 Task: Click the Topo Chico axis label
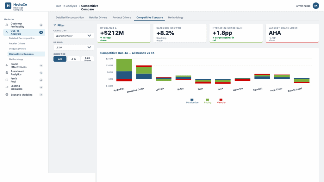pyautogui.click(x=276, y=90)
